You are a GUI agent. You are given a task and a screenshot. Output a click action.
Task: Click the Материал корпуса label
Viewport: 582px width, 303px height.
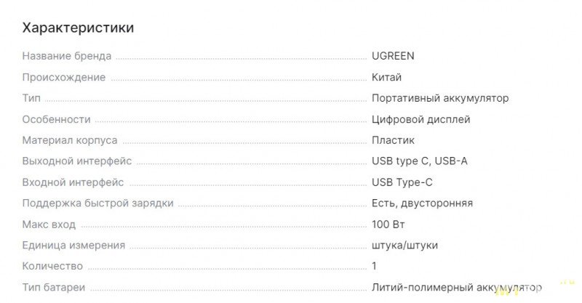click(70, 140)
